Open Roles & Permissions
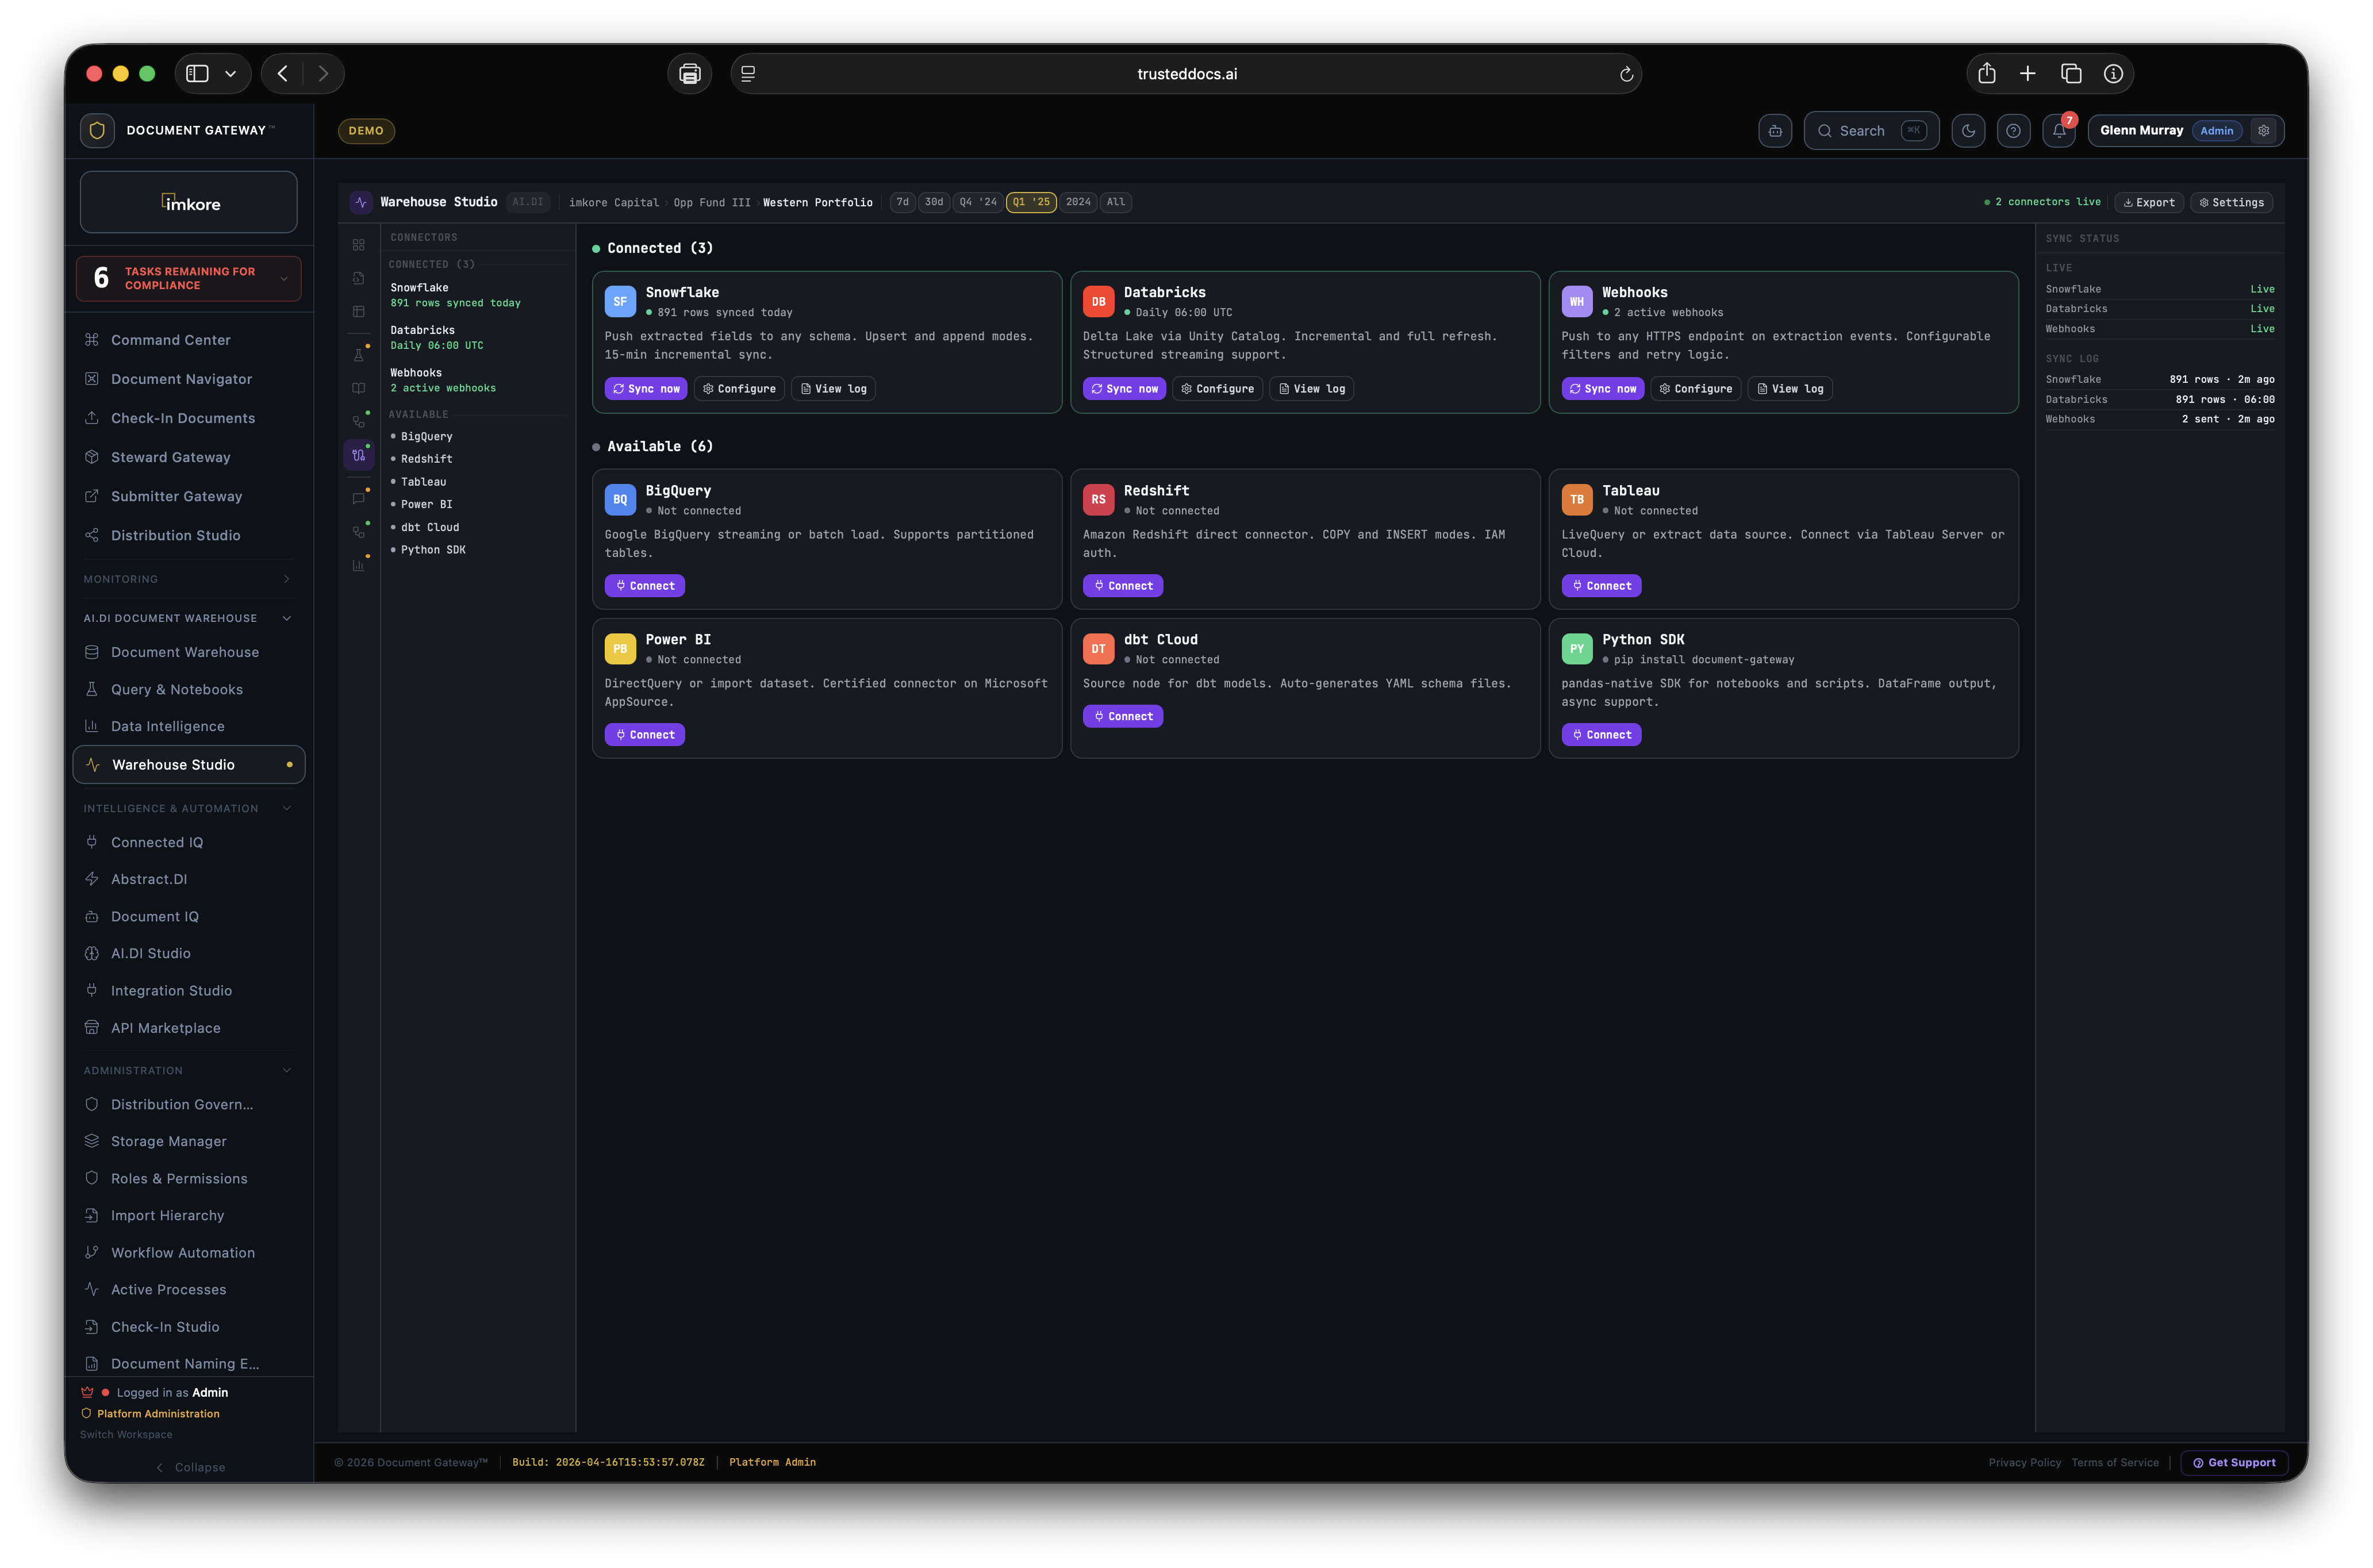Viewport: 2373px width, 1568px height. coord(189,1178)
